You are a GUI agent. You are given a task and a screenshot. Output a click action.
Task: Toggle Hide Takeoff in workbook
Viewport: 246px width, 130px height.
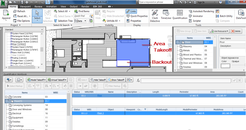pos(98,80)
